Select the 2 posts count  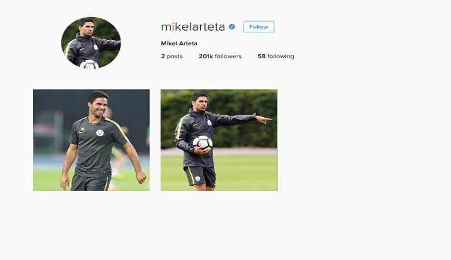171,56
